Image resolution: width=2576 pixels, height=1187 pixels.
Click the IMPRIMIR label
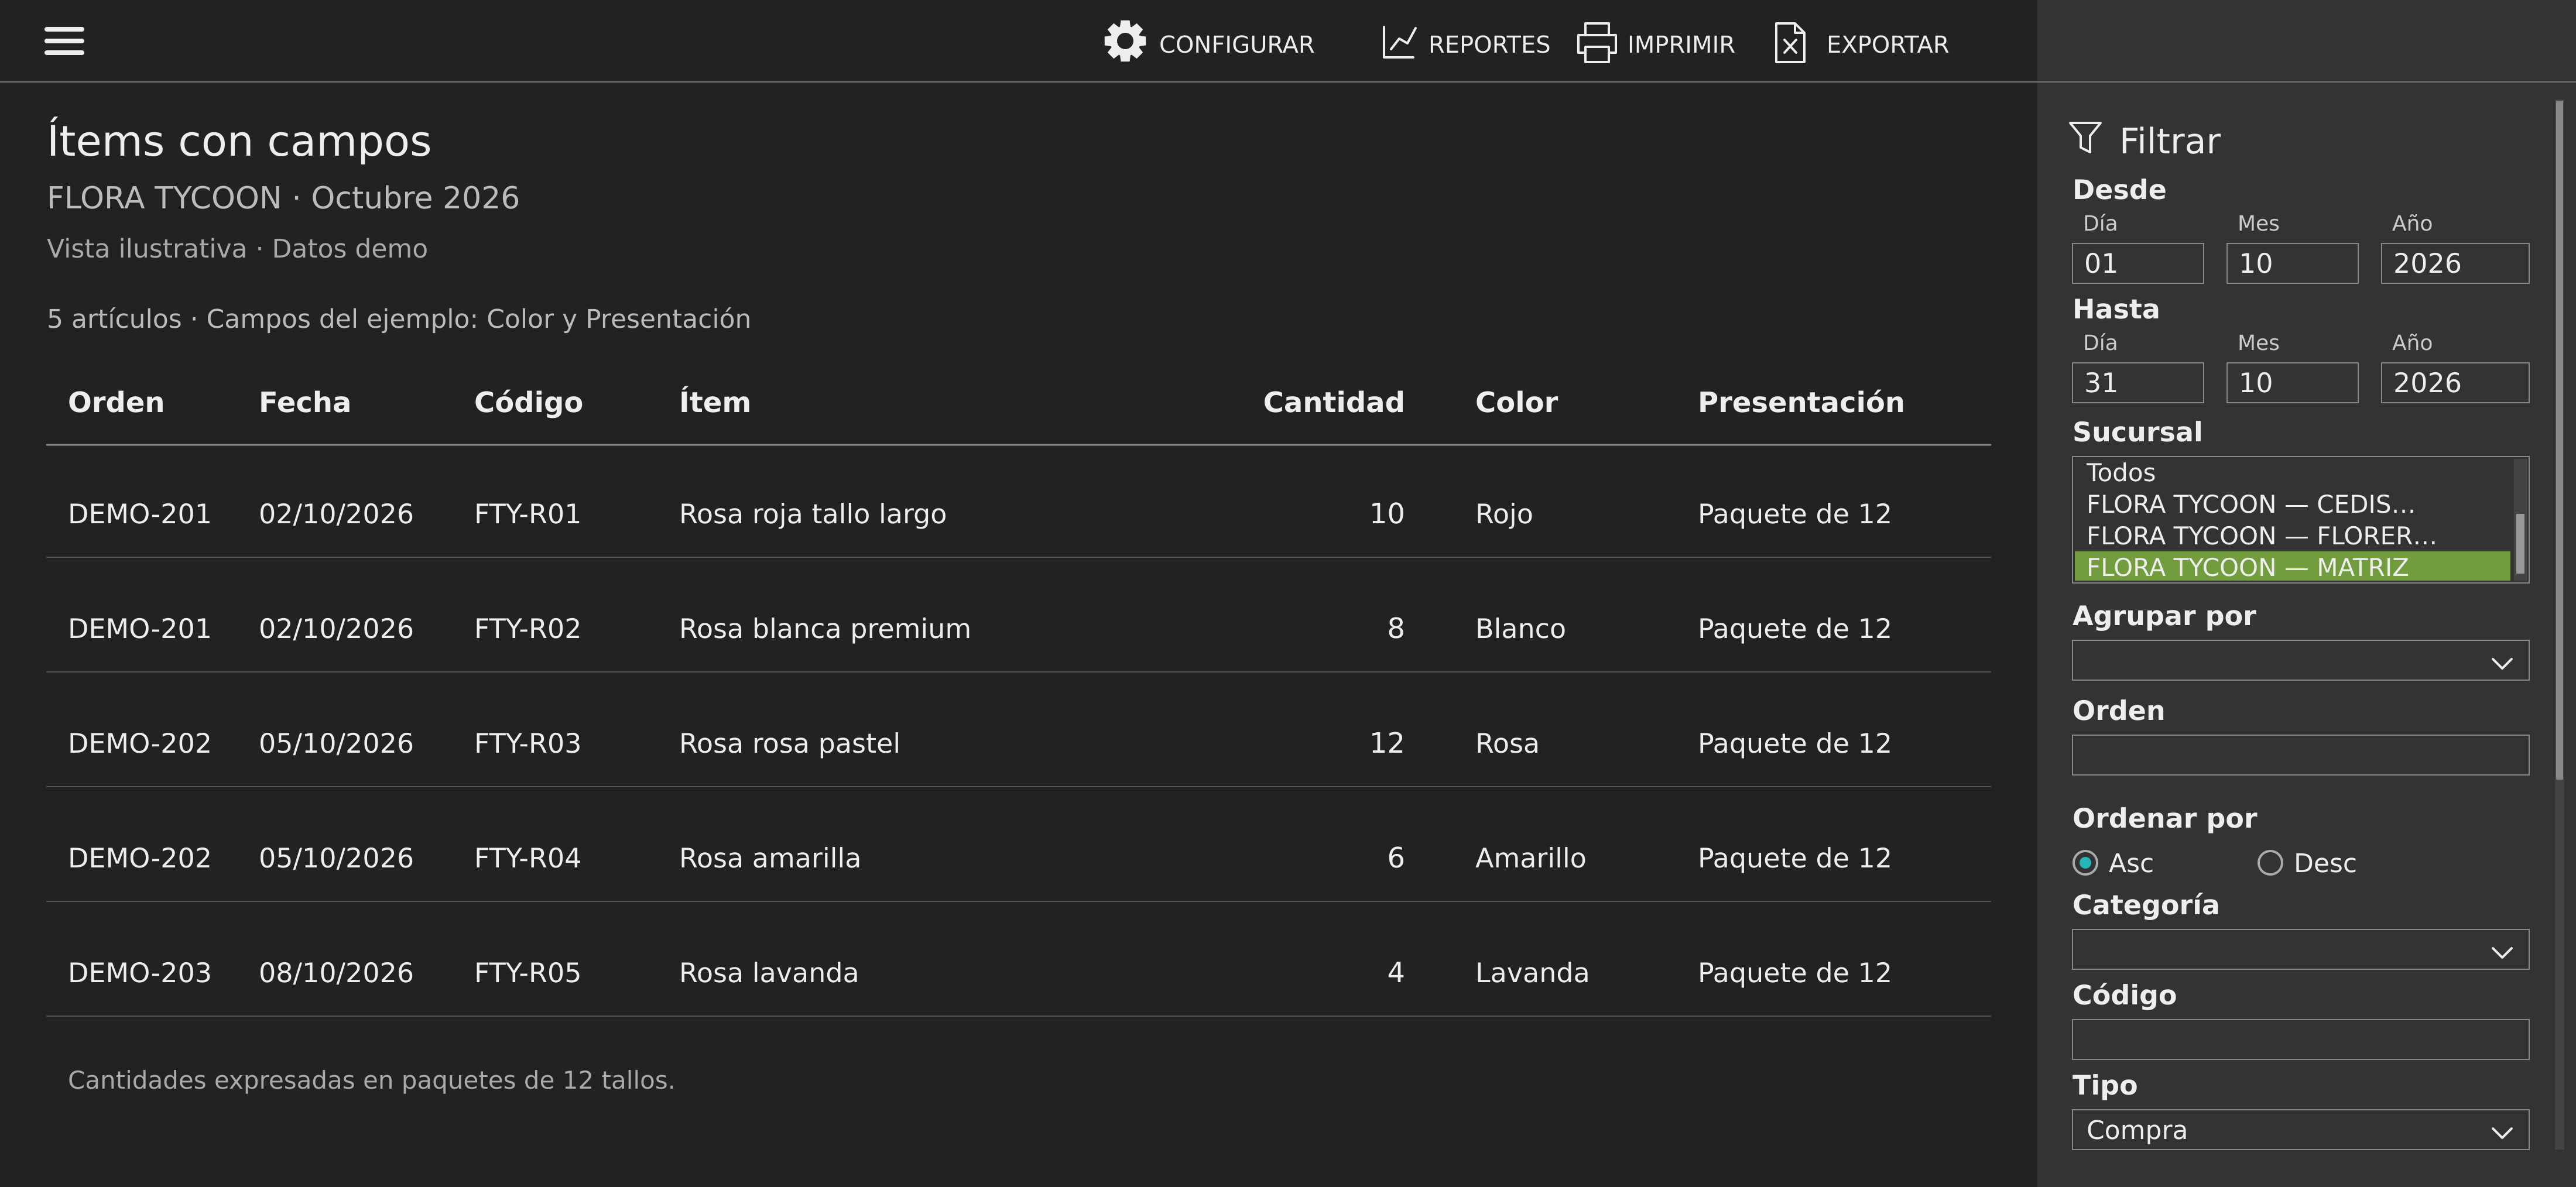[1681, 44]
